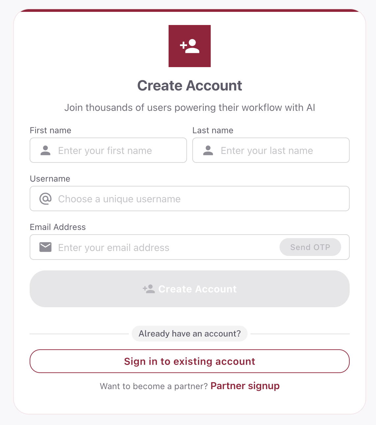Open the Partner signup link

(x=245, y=386)
